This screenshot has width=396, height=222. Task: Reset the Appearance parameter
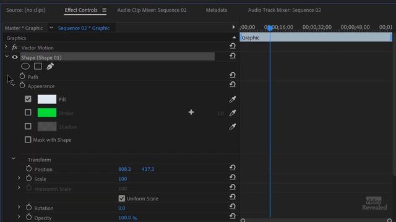(x=233, y=84)
